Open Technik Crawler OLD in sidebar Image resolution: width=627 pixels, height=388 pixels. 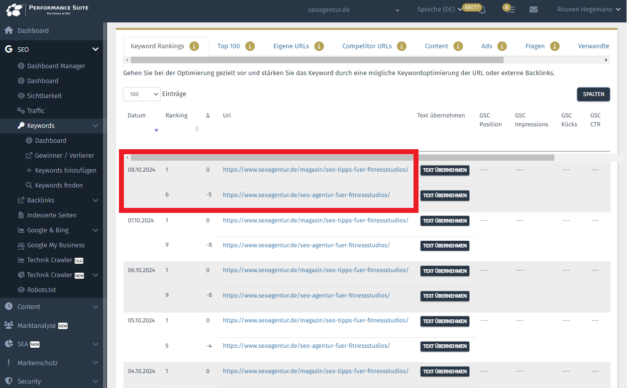(55, 260)
